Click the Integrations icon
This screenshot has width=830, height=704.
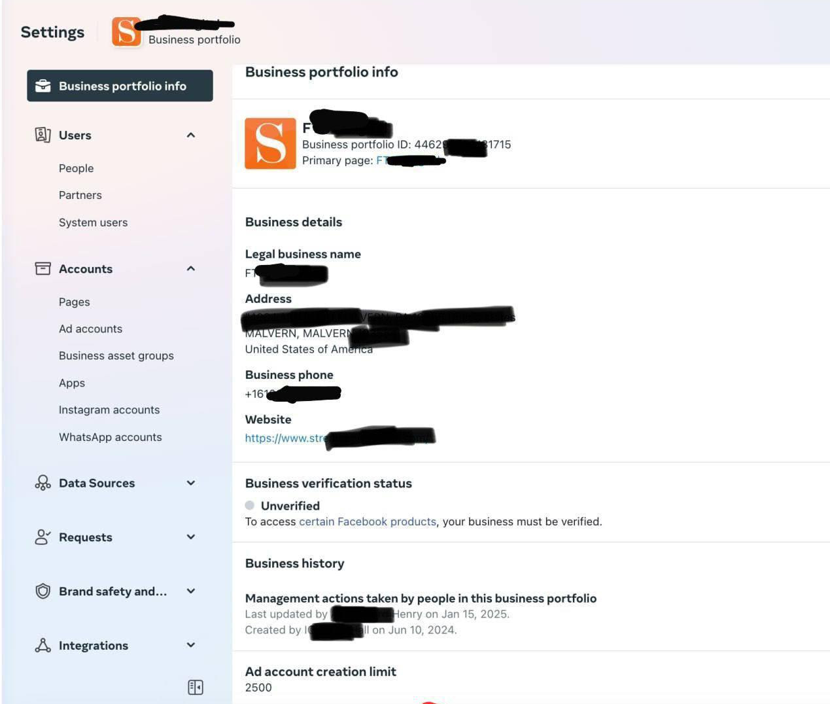click(43, 646)
